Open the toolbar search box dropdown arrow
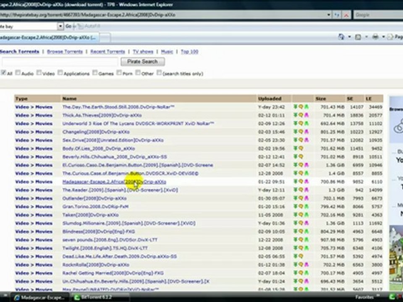The height and width of the screenshot is (302, 403). click(60, 26)
